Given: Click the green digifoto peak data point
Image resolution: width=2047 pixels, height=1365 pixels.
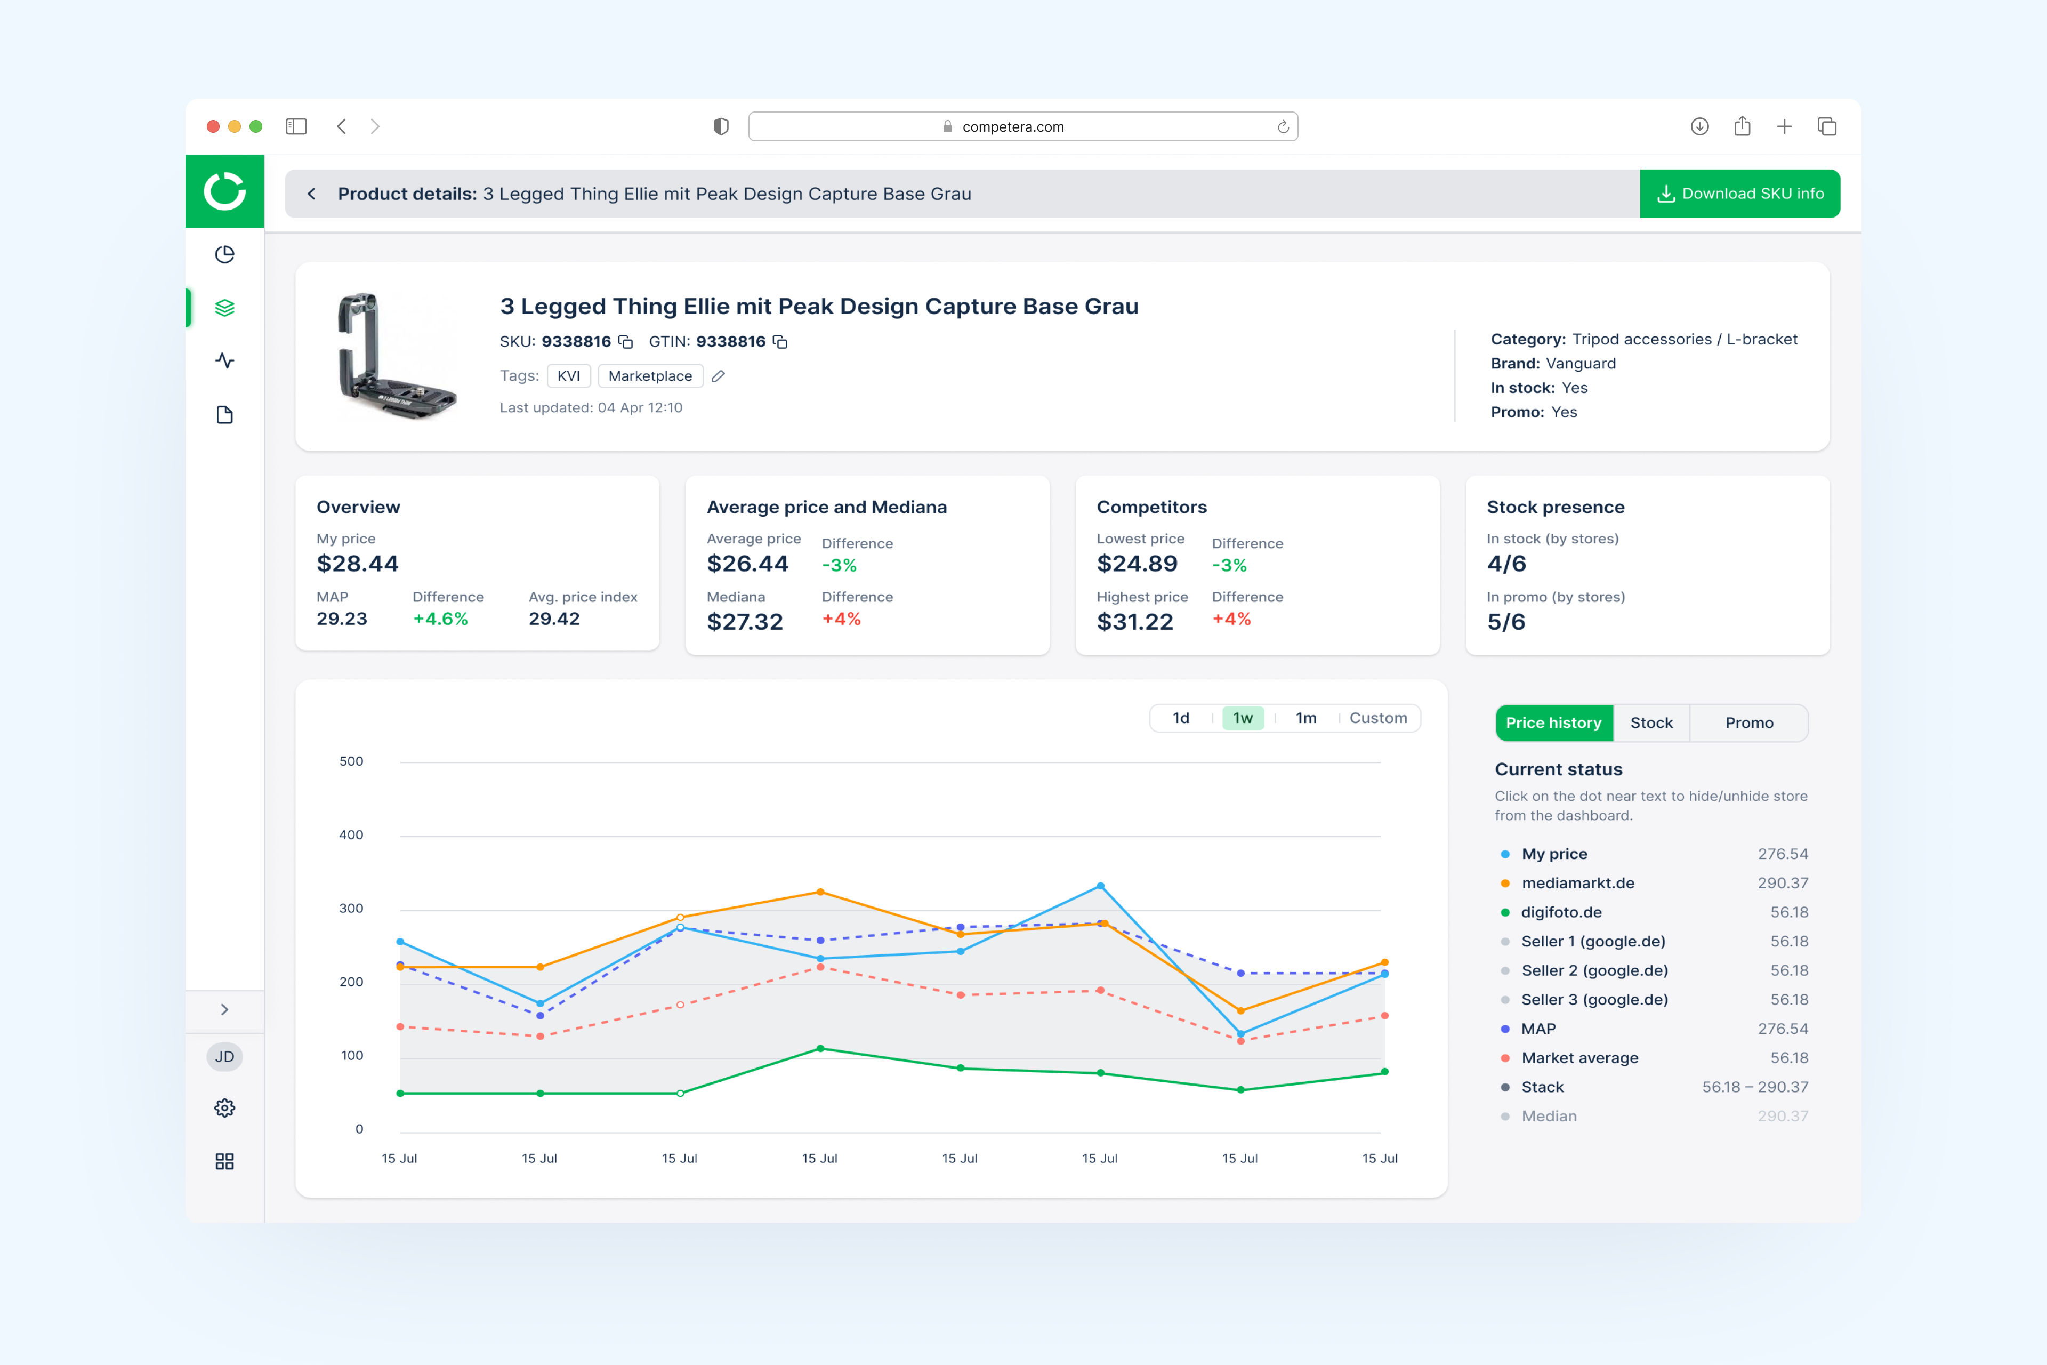Looking at the screenshot, I should pyautogui.click(x=820, y=1049).
